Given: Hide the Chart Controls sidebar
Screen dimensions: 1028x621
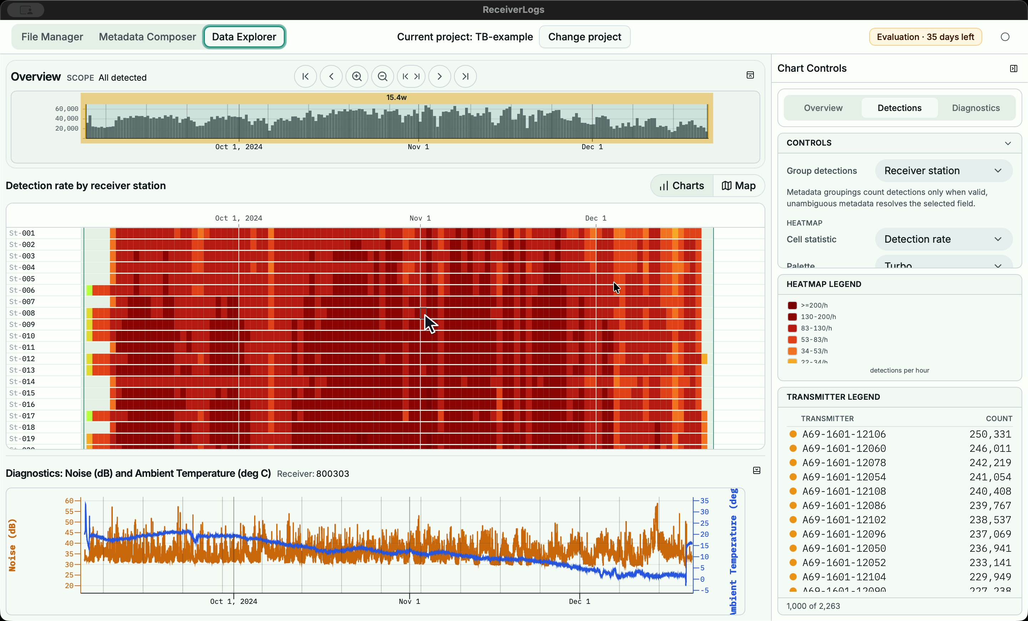Looking at the screenshot, I should [1013, 69].
